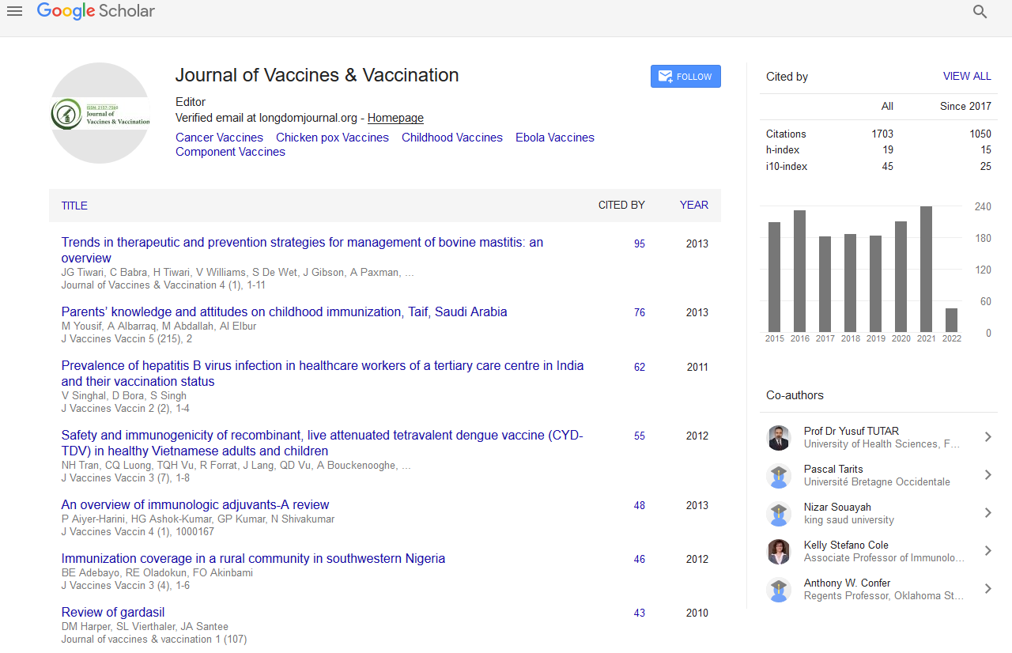The width and height of the screenshot is (1012, 653).
Task: Open co-author Anthony W. Confer profile
Action: [847, 583]
